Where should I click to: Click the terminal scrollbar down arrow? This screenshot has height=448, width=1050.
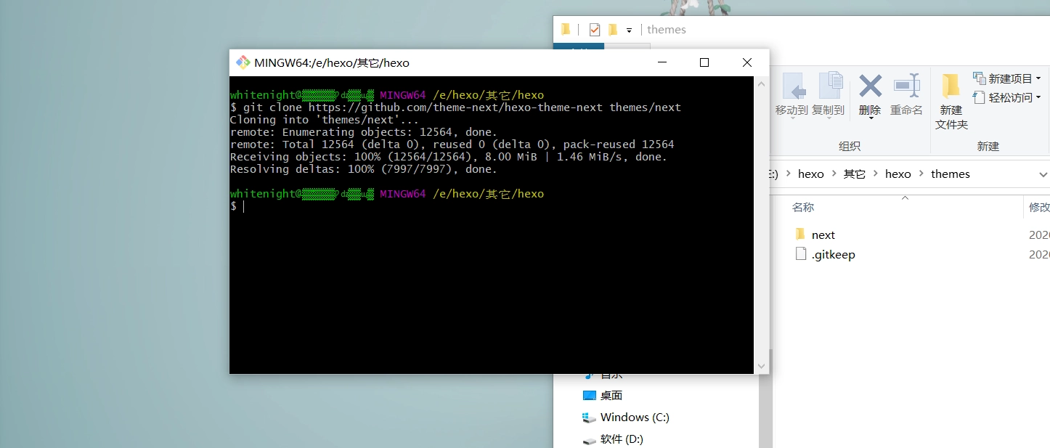point(761,367)
